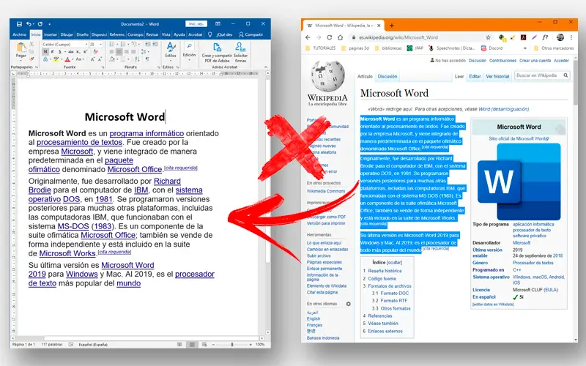This screenshot has width=586, height=366.
Task: Click the Wikipedia search magnifier icon
Action: point(565,75)
